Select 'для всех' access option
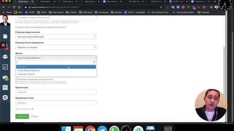 point(56,67)
